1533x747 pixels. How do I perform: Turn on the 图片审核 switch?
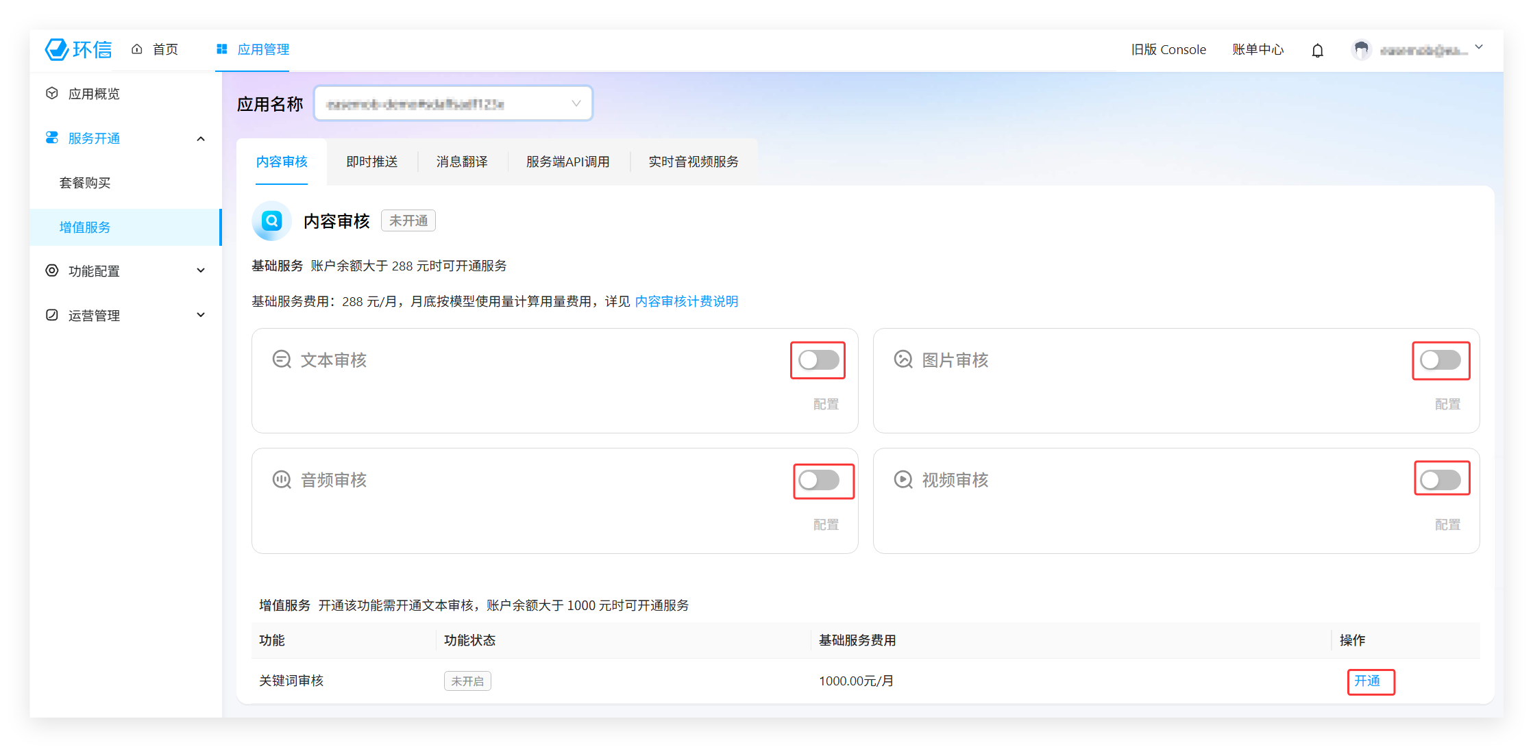(1440, 360)
